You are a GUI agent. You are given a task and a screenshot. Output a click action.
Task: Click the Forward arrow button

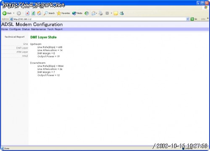click(x=19, y=13)
